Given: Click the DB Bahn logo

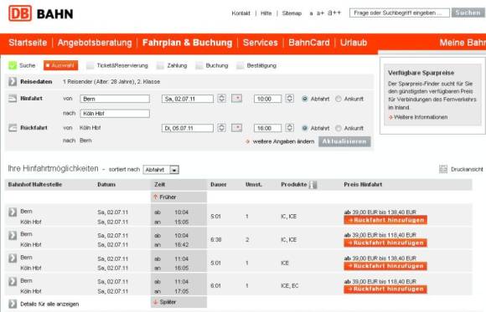Looking at the screenshot, I should (x=41, y=13).
